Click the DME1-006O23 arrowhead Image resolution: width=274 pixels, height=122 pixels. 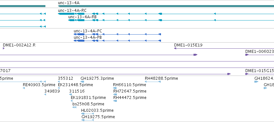click(x=247, y=55)
